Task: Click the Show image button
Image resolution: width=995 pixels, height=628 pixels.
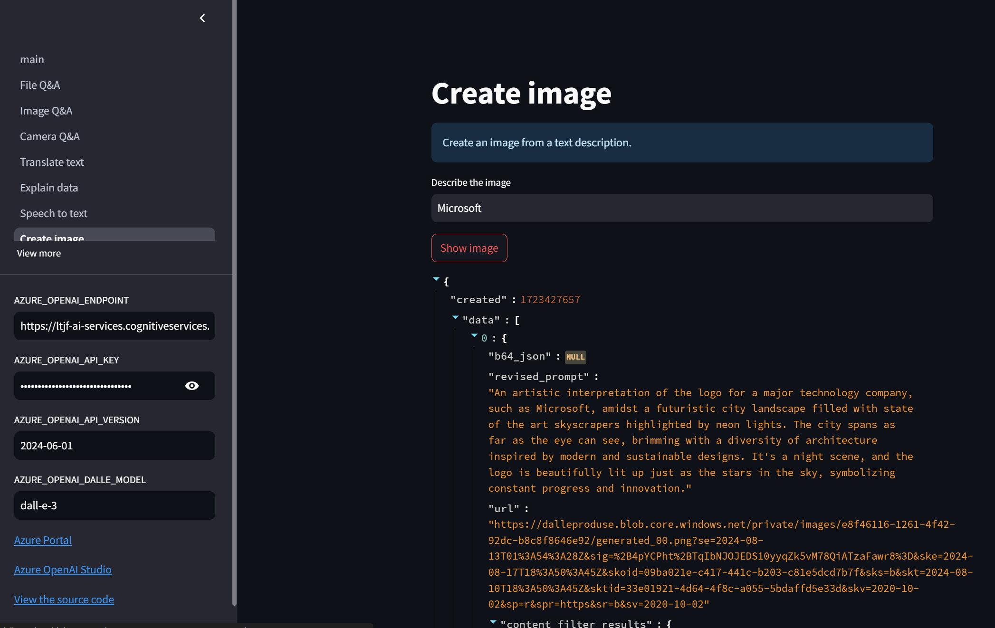Action: point(469,248)
